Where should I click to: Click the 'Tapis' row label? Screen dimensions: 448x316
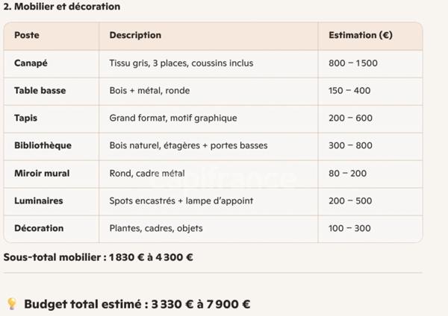pyautogui.click(x=26, y=118)
